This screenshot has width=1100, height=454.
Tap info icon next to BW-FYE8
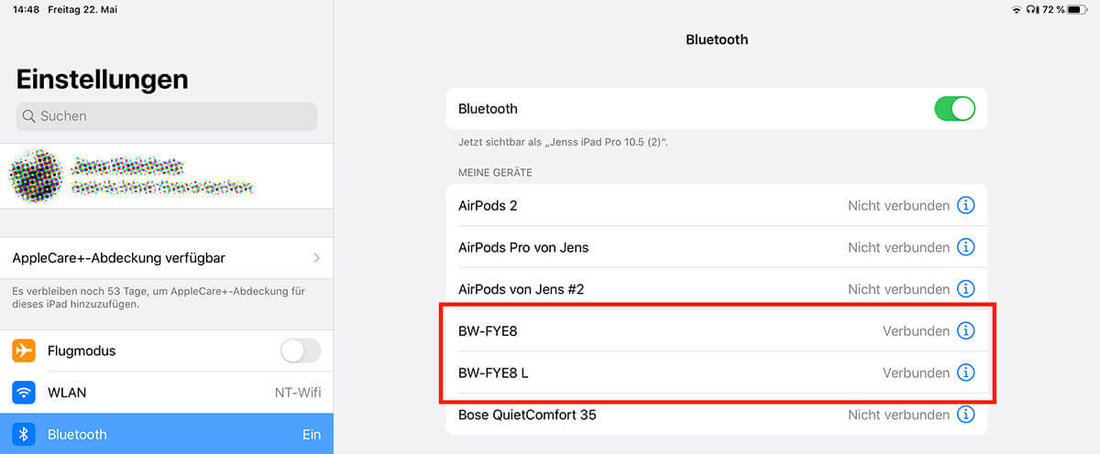965,331
